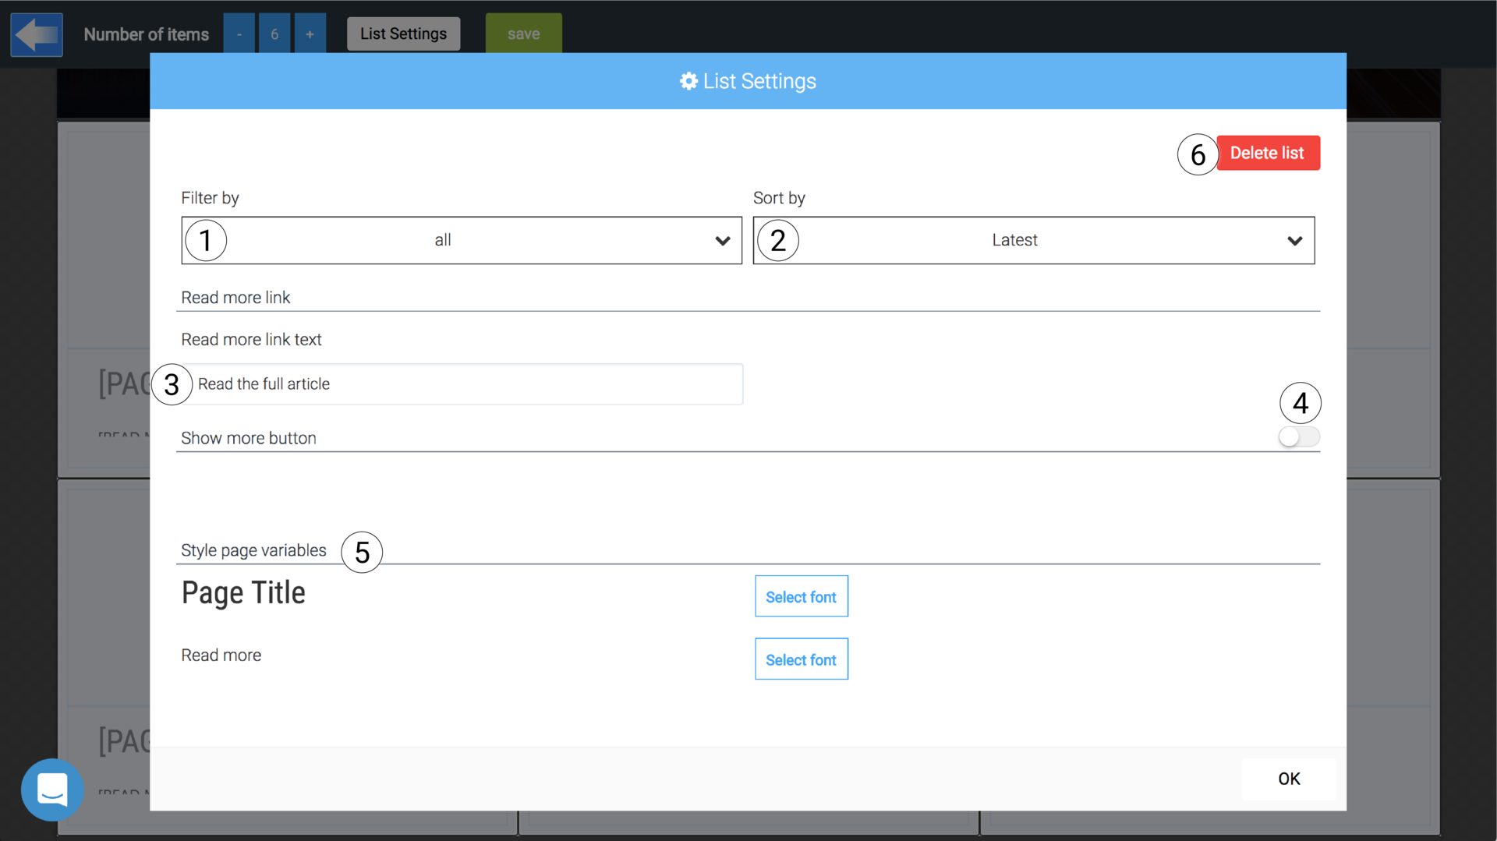Confirm settings with the OK button
This screenshot has height=841, width=1497.
1289,779
